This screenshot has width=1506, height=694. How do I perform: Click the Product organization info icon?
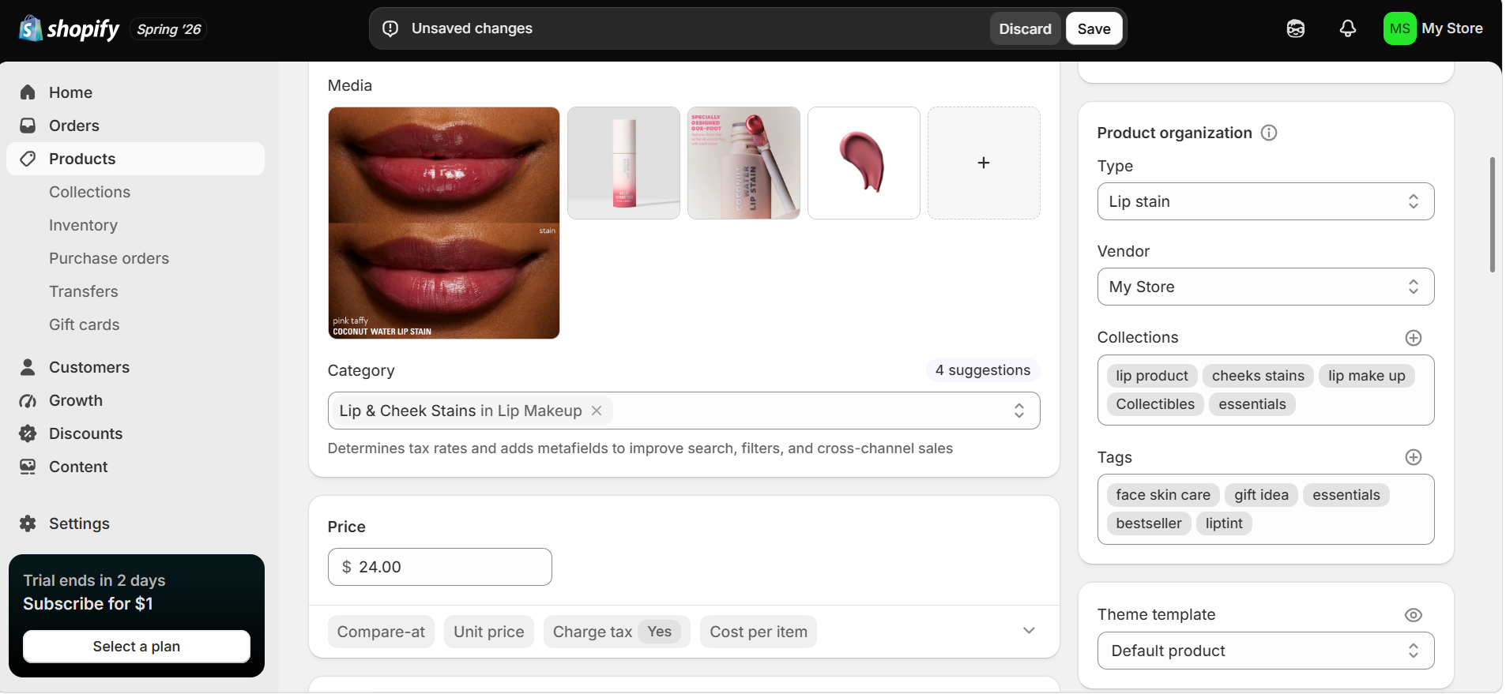(1269, 133)
